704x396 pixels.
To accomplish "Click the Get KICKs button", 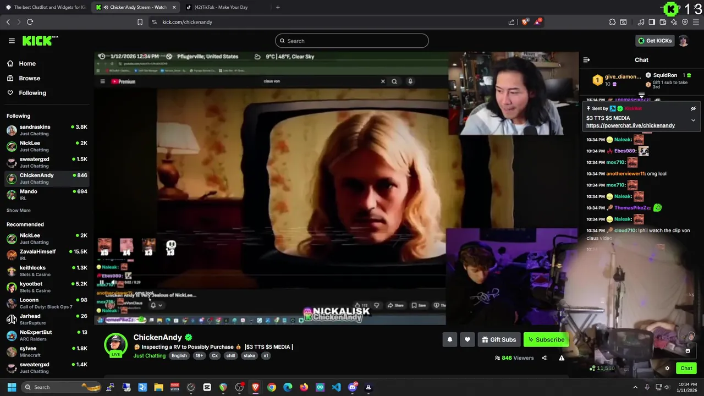I will coord(654,41).
